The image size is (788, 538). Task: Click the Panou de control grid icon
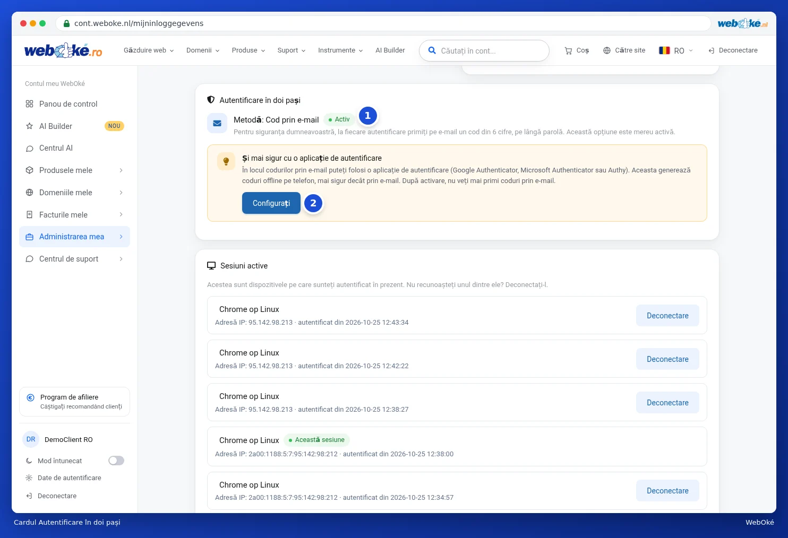30,104
